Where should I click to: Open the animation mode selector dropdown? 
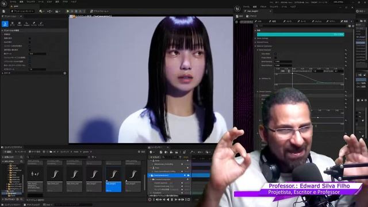(x=23, y=11)
